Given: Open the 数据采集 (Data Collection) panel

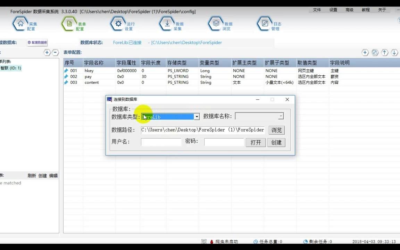Looking at the screenshot, I should 173,23.
